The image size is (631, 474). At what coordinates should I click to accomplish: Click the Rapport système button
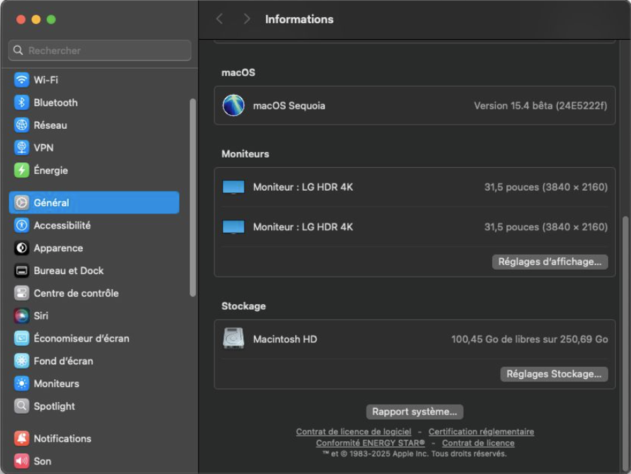point(415,412)
